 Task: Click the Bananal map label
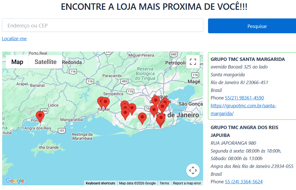pos(37,85)
